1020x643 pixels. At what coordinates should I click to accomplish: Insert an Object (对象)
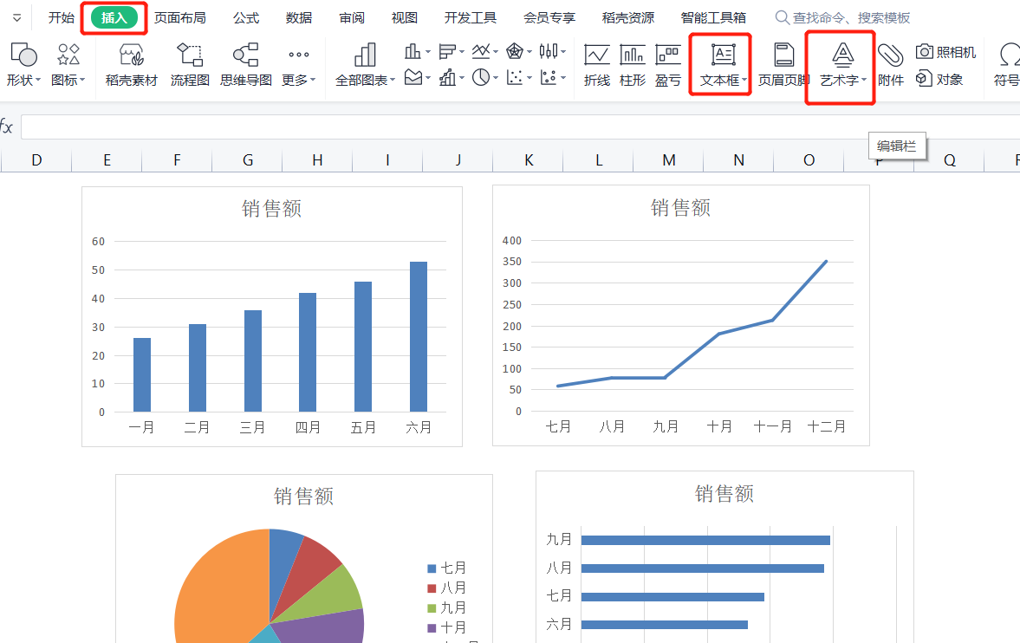pos(939,79)
